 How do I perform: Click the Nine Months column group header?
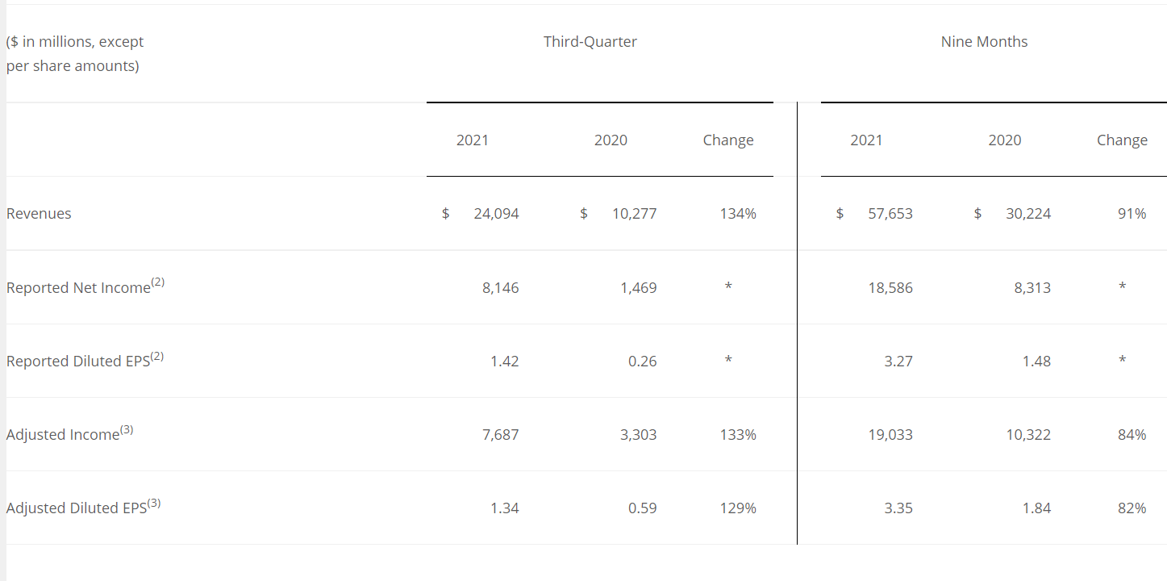point(984,42)
